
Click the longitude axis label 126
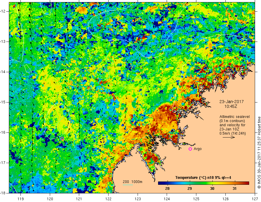coord(225,199)
